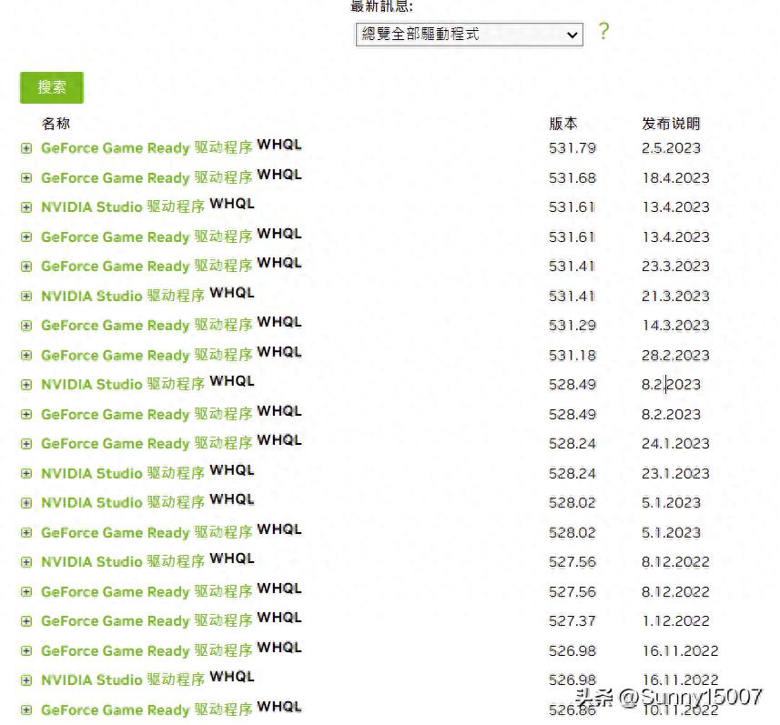Expand the GeForce Game Ready 531.41 row

26,267
